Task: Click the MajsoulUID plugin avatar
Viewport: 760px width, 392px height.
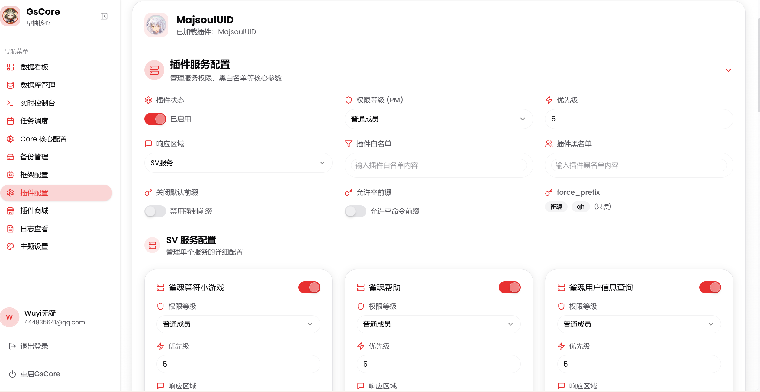Action: [x=156, y=25]
